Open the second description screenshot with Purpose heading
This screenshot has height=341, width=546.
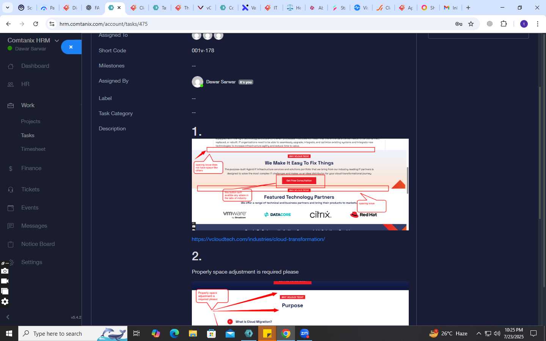pos(300,303)
